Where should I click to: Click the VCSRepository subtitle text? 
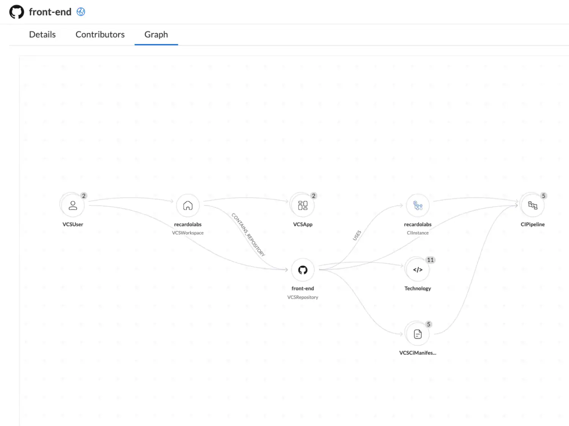pos(303,297)
